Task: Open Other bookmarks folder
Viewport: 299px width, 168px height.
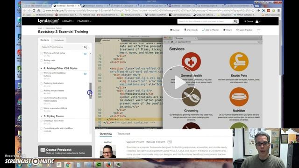Action: point(271,14)
